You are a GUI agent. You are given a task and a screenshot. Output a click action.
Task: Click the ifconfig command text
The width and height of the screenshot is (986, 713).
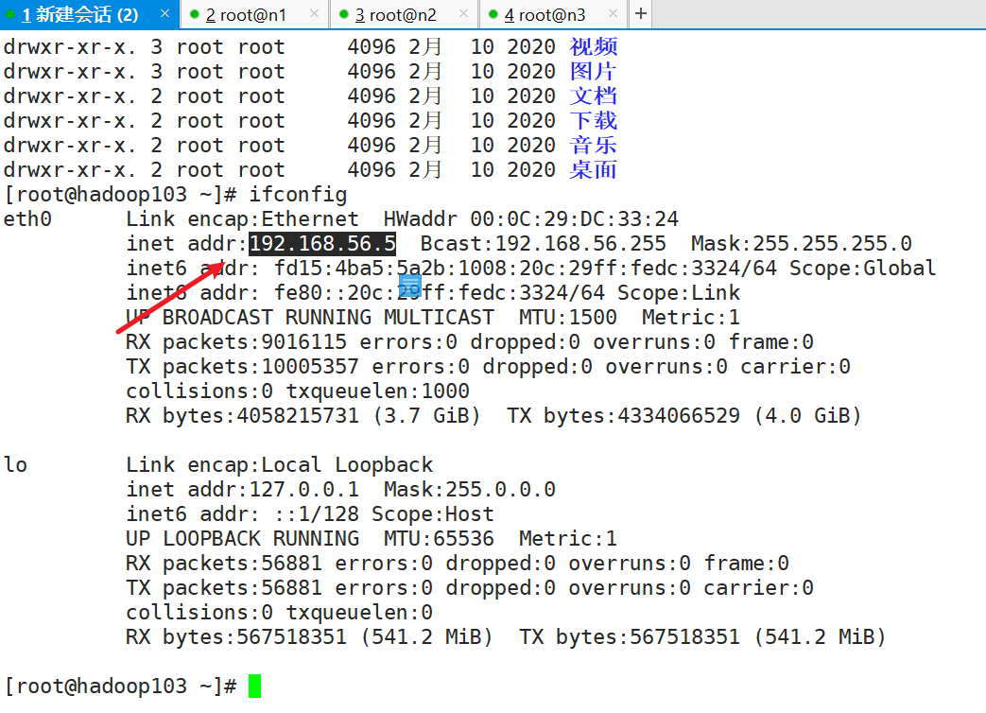click(298, 194)
